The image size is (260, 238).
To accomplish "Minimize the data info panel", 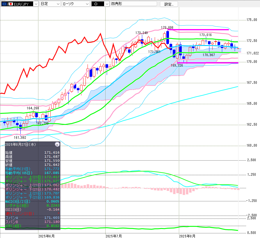I will [x=57, y=145].
